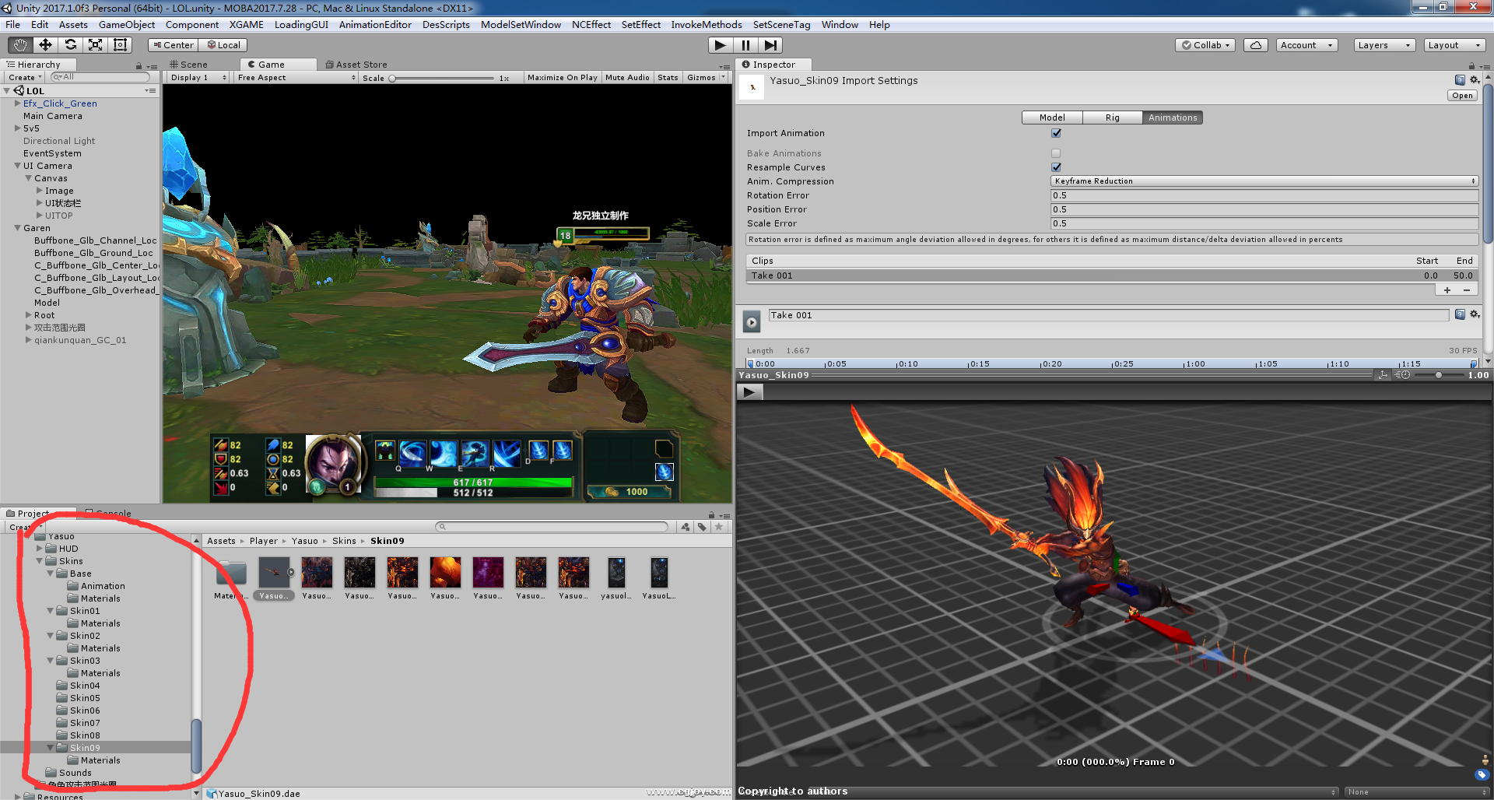Screen dimensions: 1494x800
Task: Select the Scale tool
Action: pos(96,45)
